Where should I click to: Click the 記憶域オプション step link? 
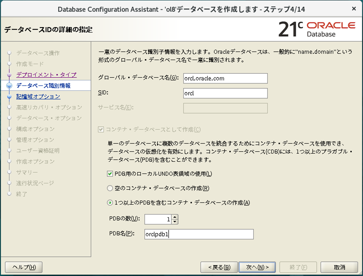[38, 97]
